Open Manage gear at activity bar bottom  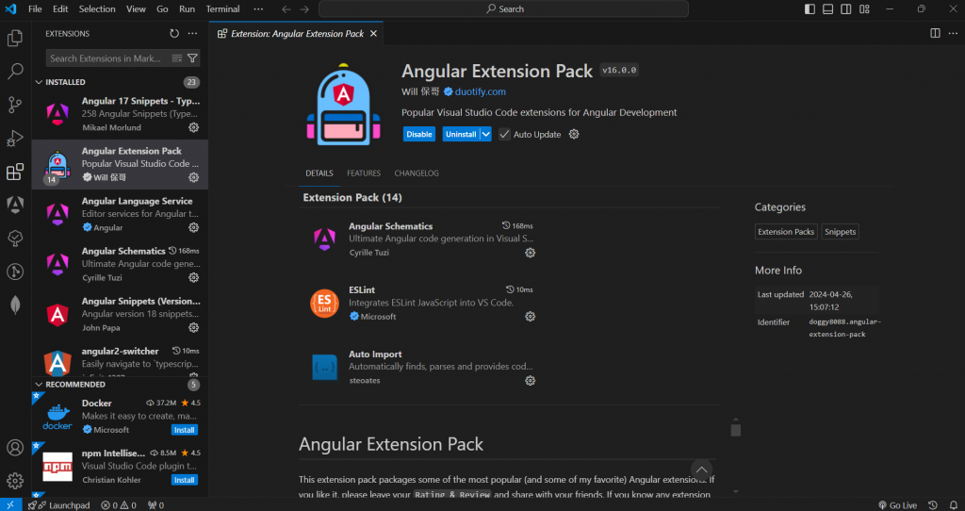pyautogui.click(x=15, y=480)
